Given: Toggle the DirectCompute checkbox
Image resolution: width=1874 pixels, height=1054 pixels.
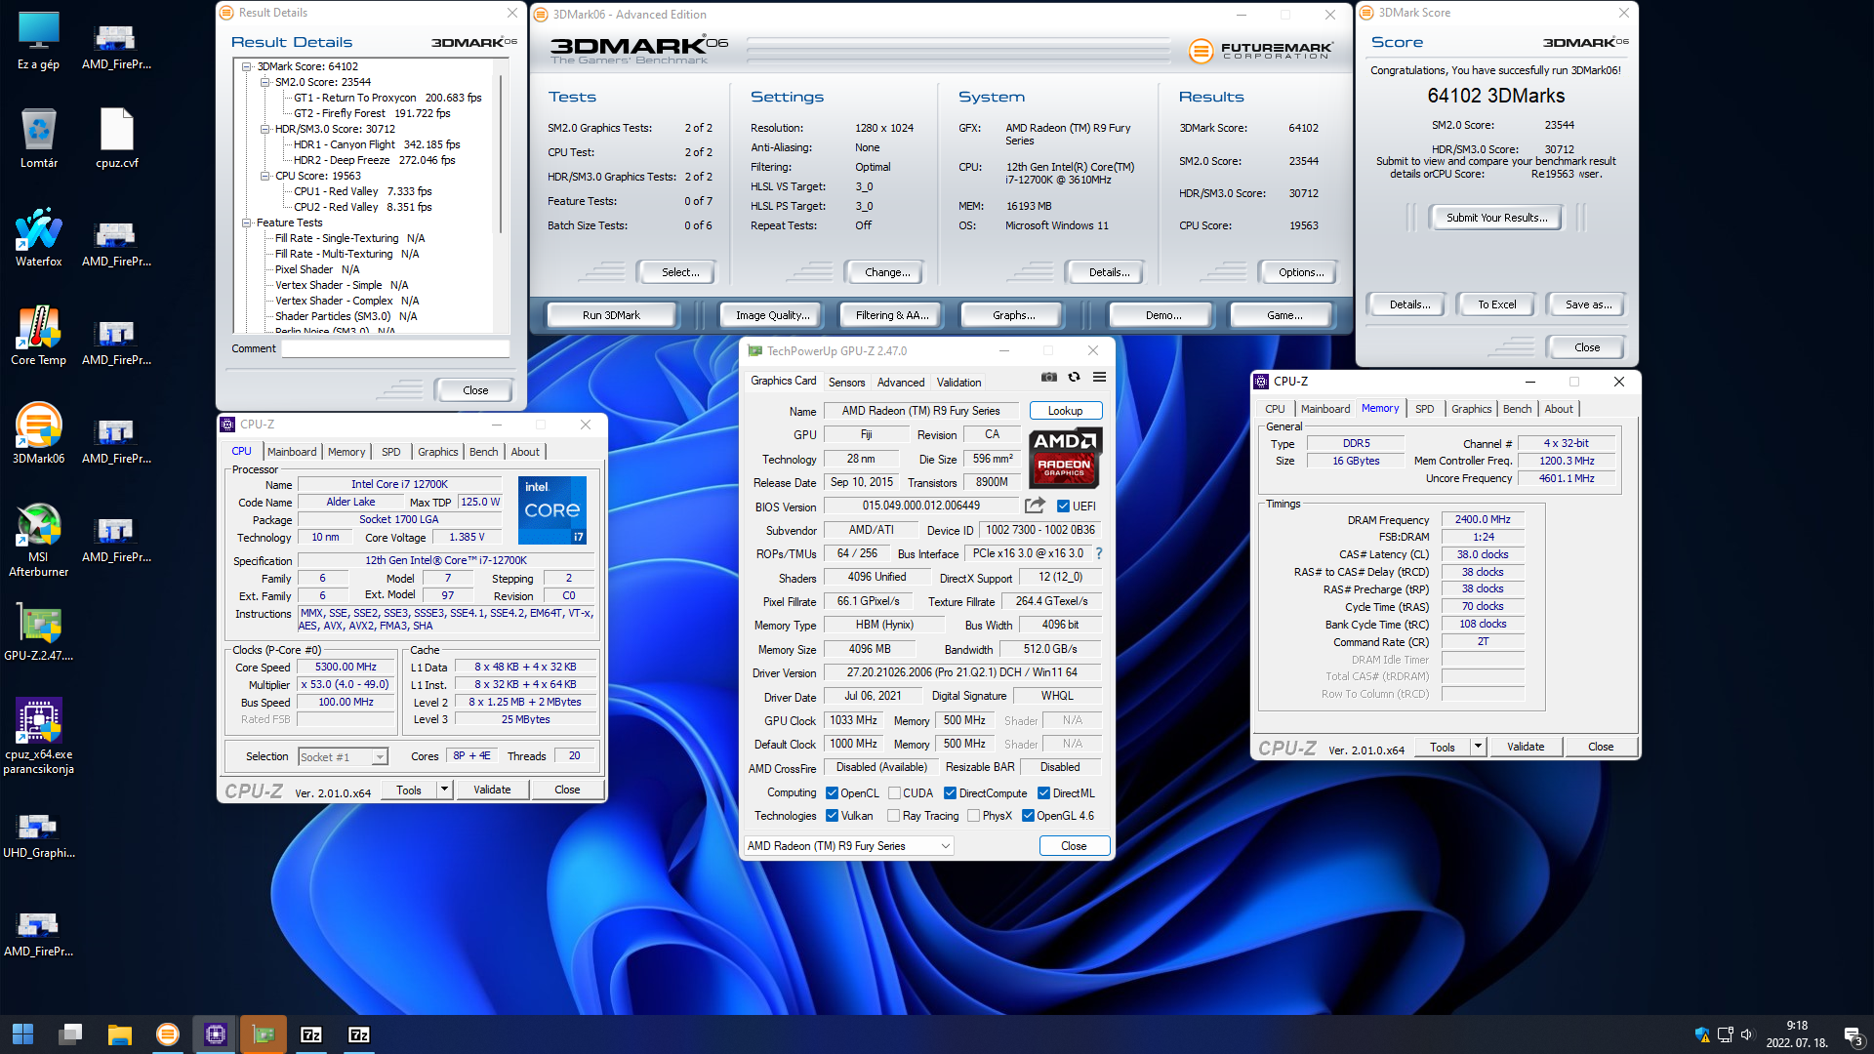Looking at the screenshot, I should [950, 793].
